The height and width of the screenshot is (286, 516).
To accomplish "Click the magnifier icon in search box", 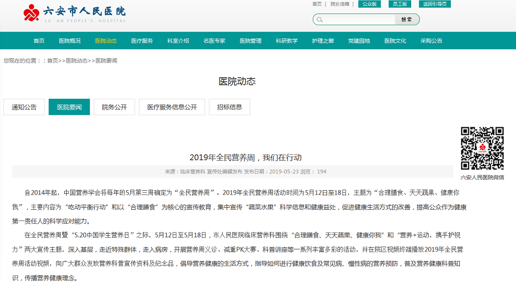I will [320, 20].
